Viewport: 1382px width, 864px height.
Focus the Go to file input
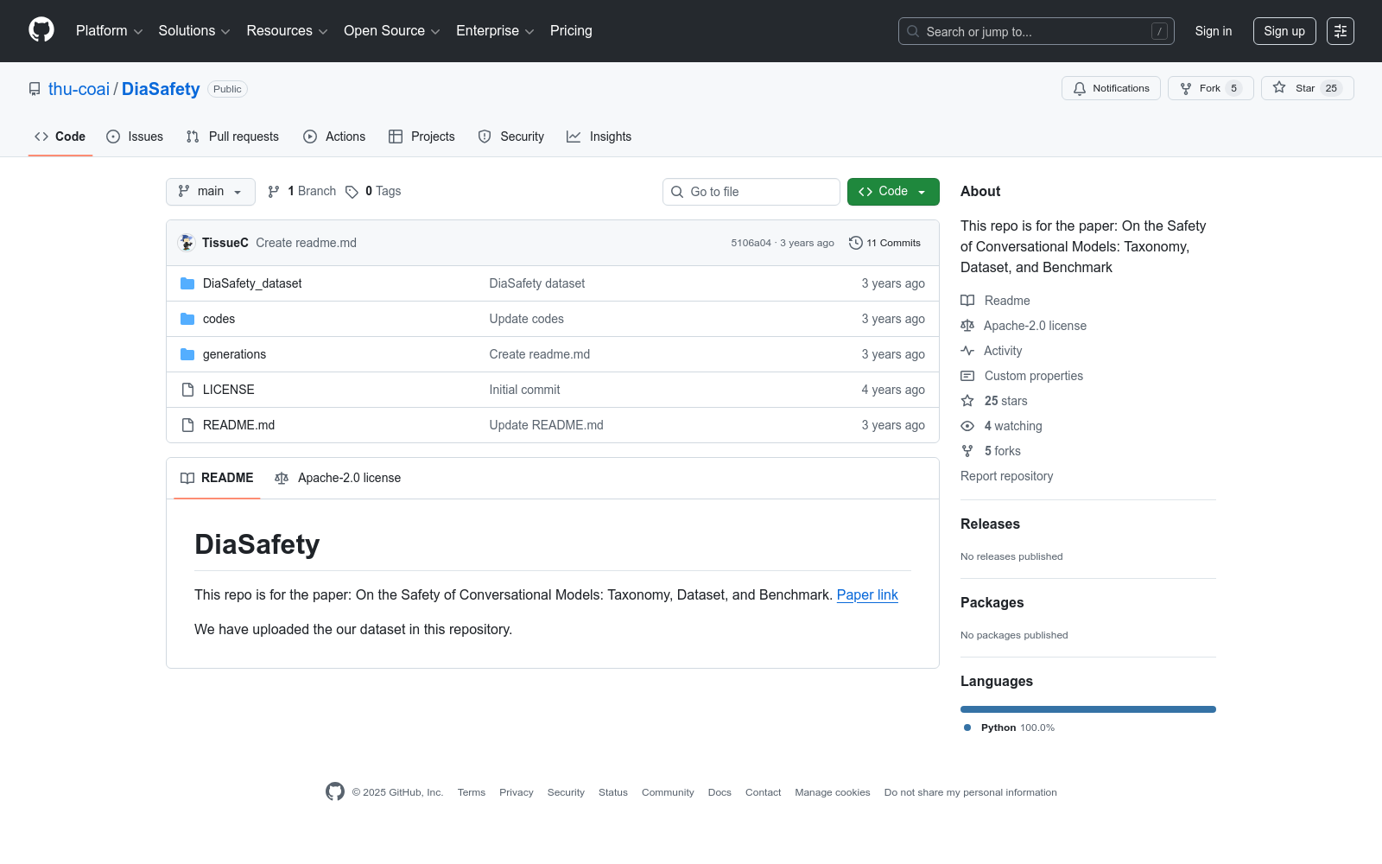click(x=751, y=192)
